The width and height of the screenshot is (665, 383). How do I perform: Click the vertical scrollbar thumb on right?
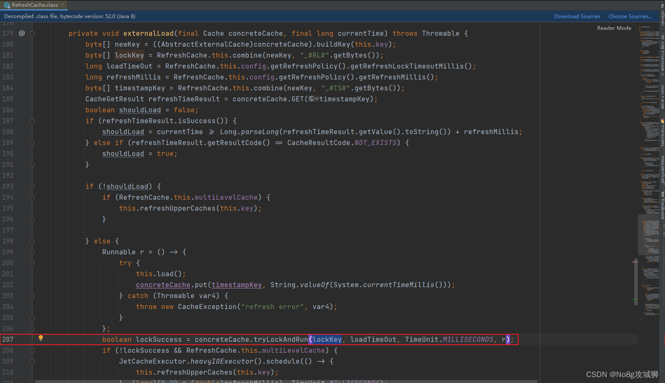(x=636, y=282)
